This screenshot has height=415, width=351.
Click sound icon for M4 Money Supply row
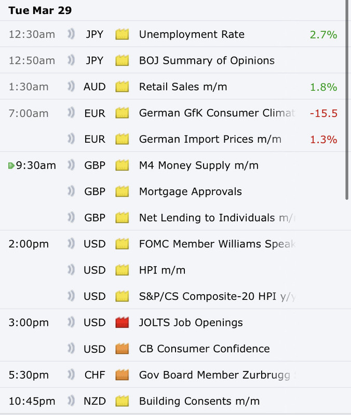(x=71, y=165)
